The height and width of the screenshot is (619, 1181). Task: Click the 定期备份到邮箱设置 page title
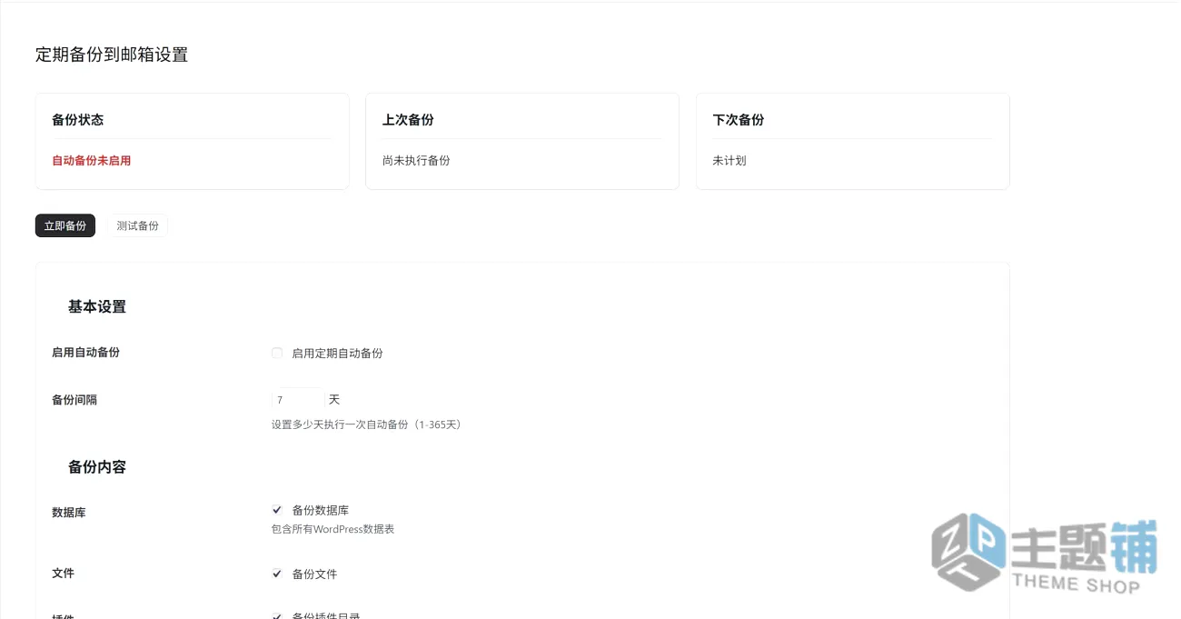point(112,55)
